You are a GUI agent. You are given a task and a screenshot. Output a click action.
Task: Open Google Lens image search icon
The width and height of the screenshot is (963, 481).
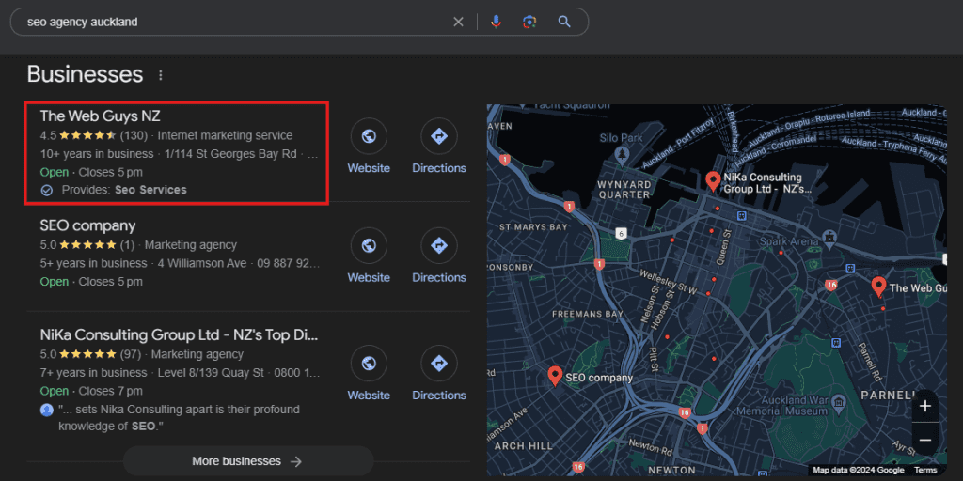(529, 23)
